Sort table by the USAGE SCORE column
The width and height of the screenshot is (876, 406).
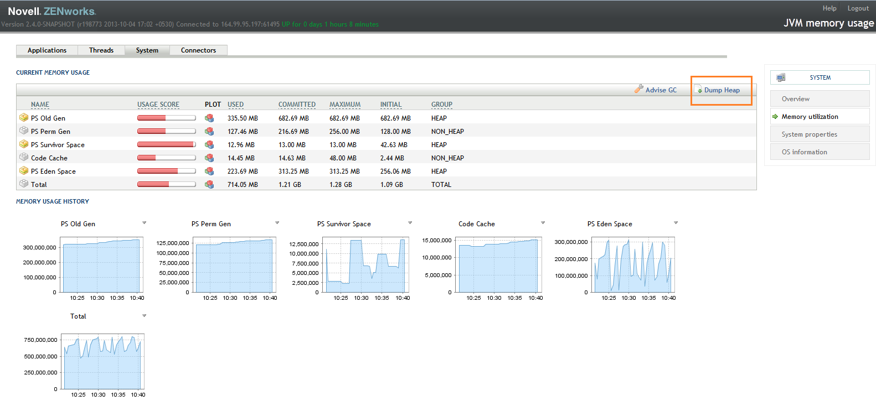point(158,105)
